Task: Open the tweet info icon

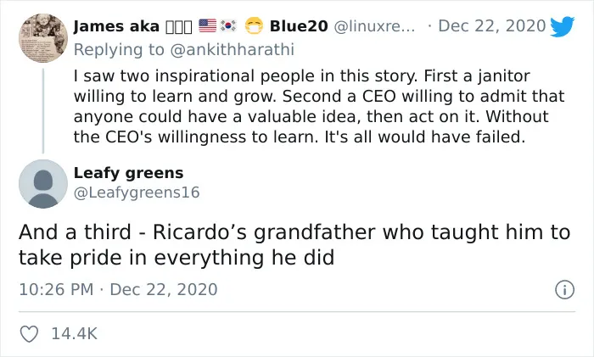Action: [x=564, y=290]
